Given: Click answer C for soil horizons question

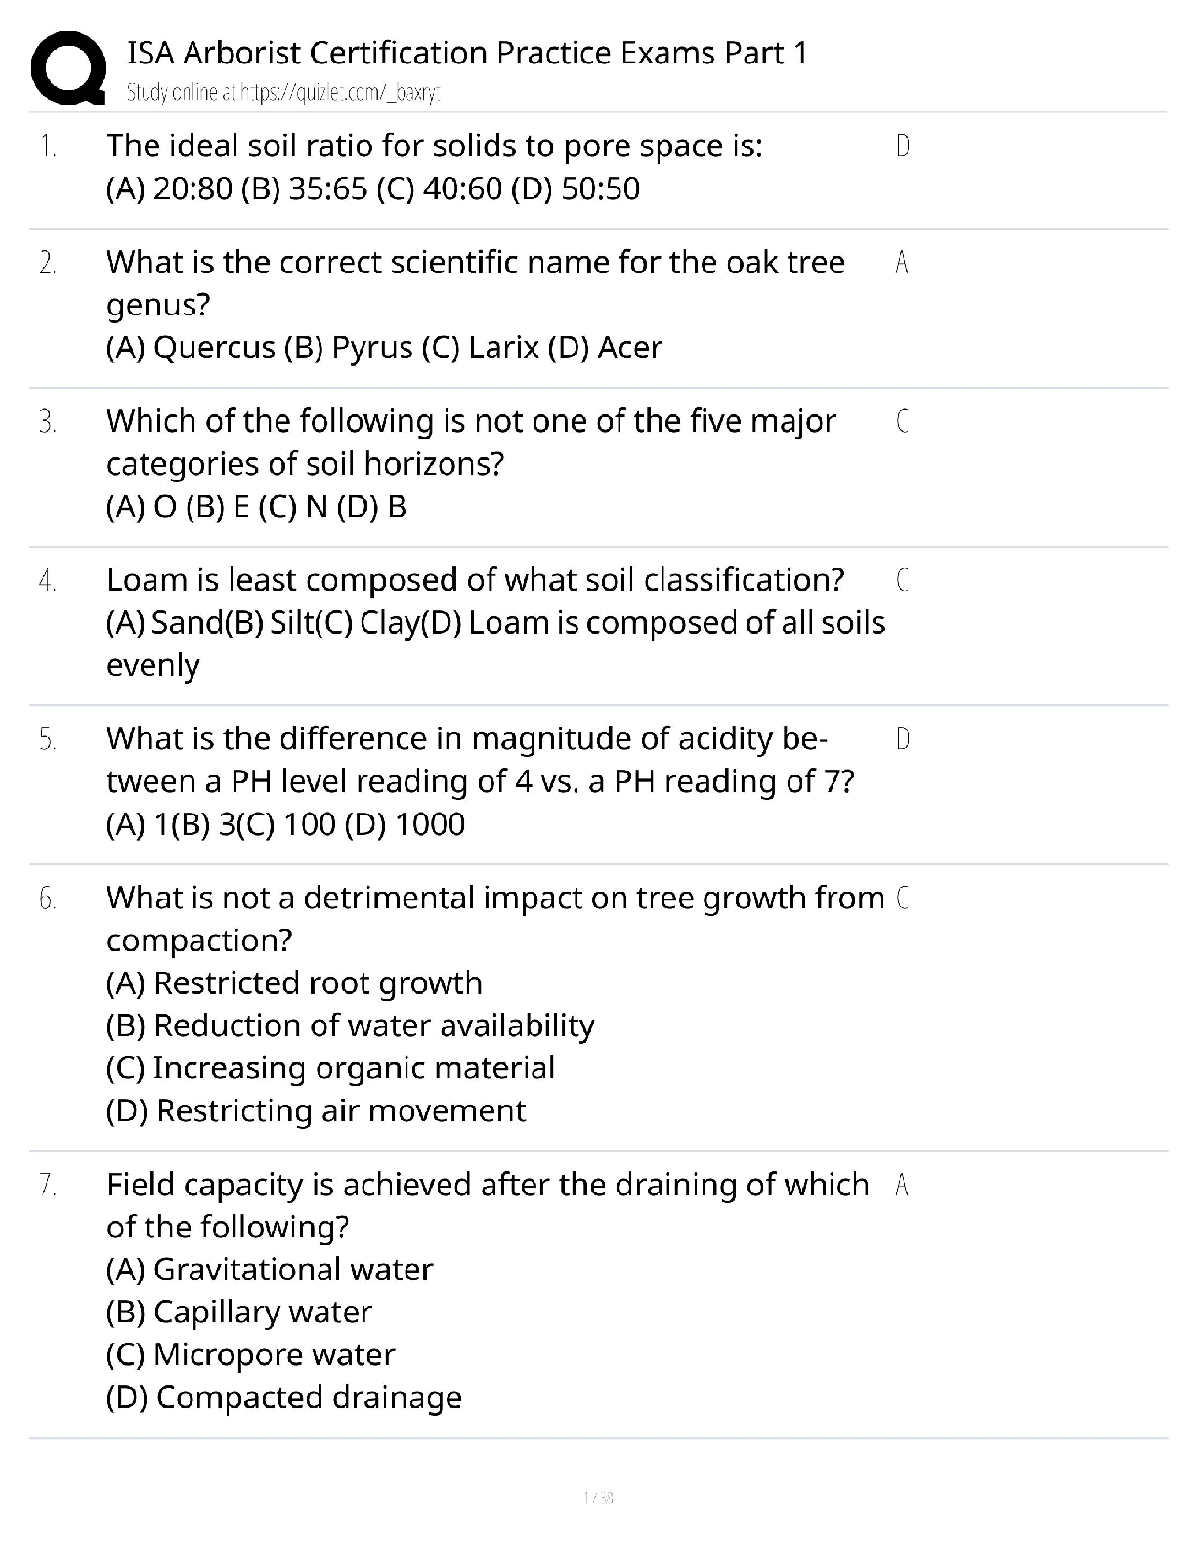Looking at the screenshot, I should click(x=902, y=422).
